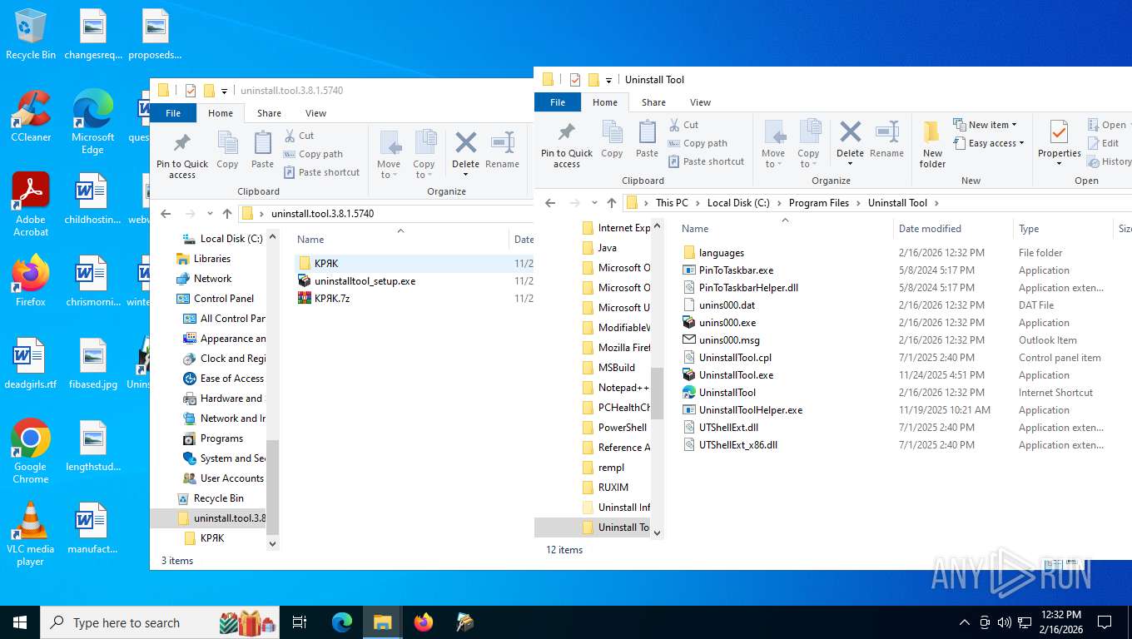Click Program Files in address breadcrumb
1132x639 pixels.
[x=819, y=203]
